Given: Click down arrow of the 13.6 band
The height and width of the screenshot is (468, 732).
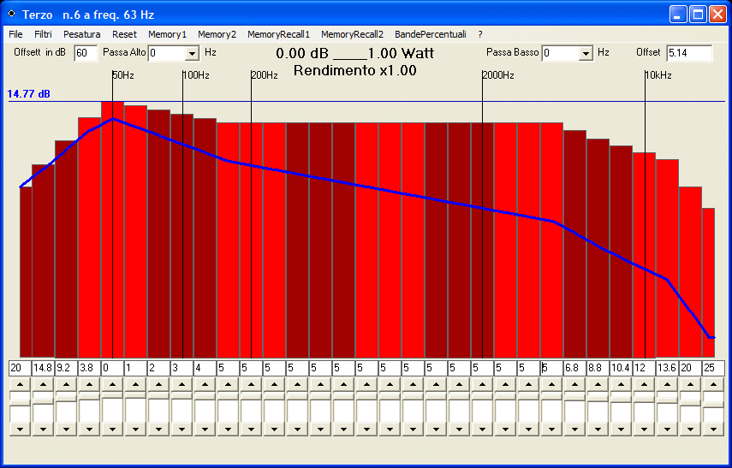Looking at the screenshot, I should (667, 429).
